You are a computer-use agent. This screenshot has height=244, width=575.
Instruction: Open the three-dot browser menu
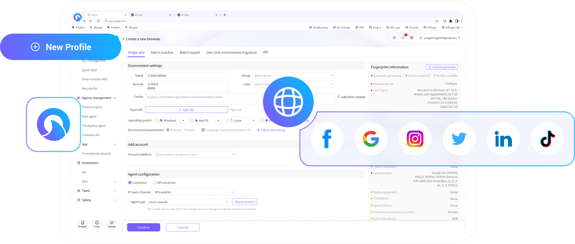coord(461,21)
